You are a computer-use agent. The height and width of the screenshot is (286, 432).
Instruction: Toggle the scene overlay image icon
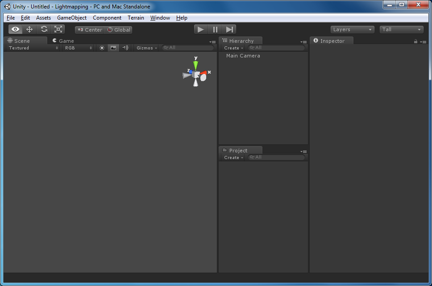(113, 48)
